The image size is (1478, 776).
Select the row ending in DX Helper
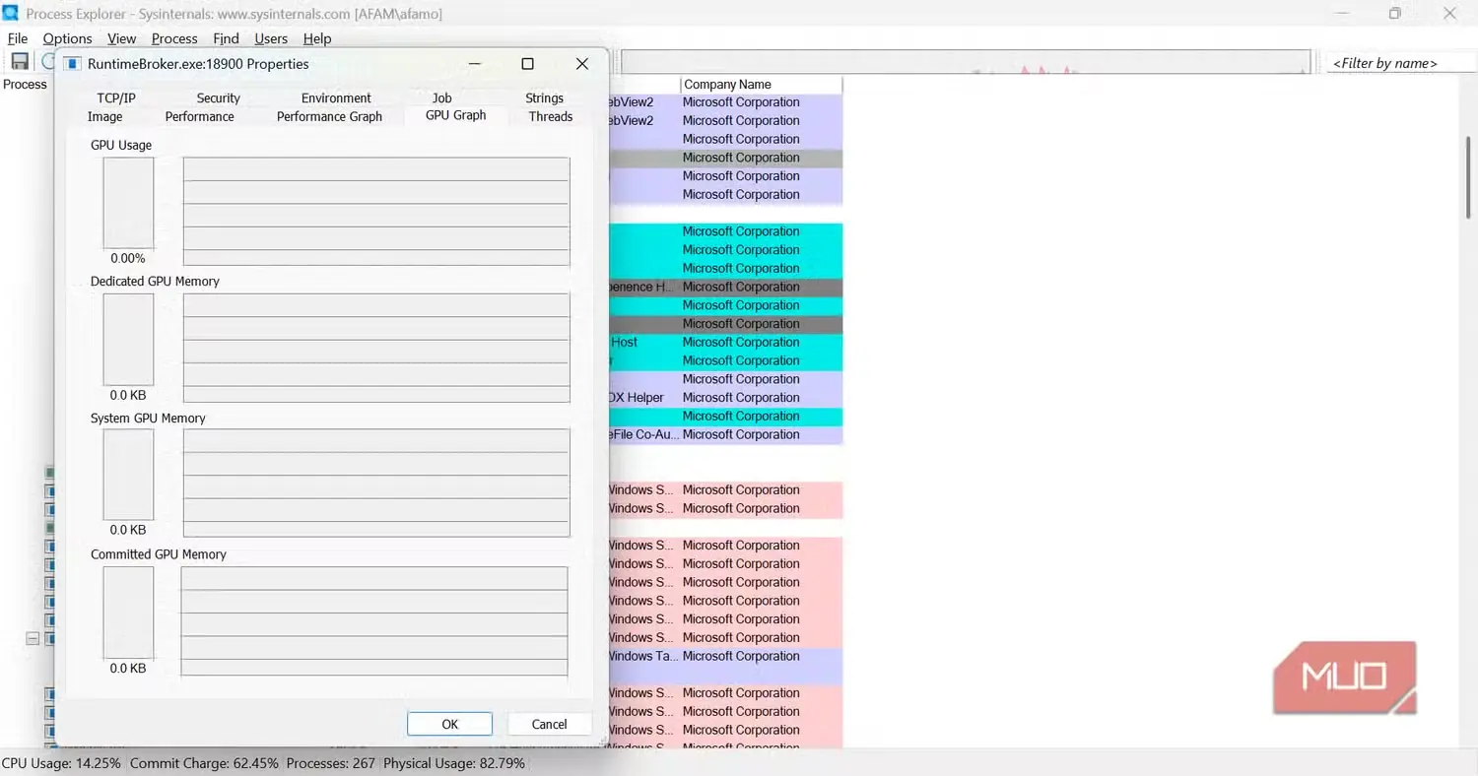coord(725,398)
